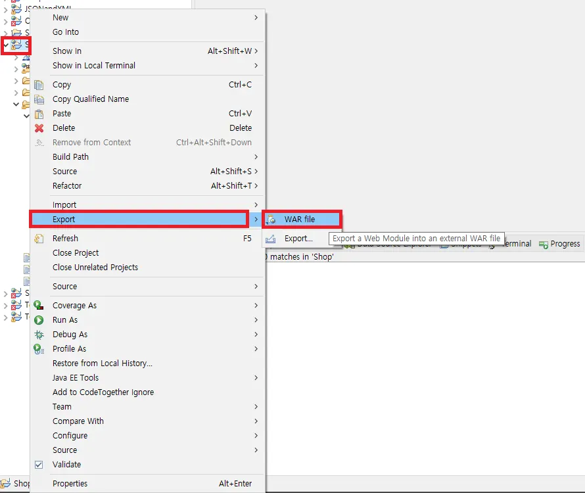Toggle the Validate checkbox
The image size is (585, 493).
(x=39, y=465)
